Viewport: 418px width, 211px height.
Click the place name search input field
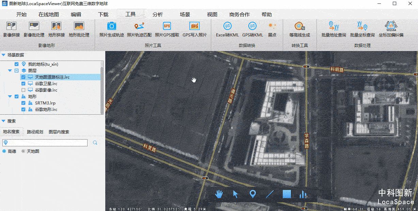tap(47, 143)
